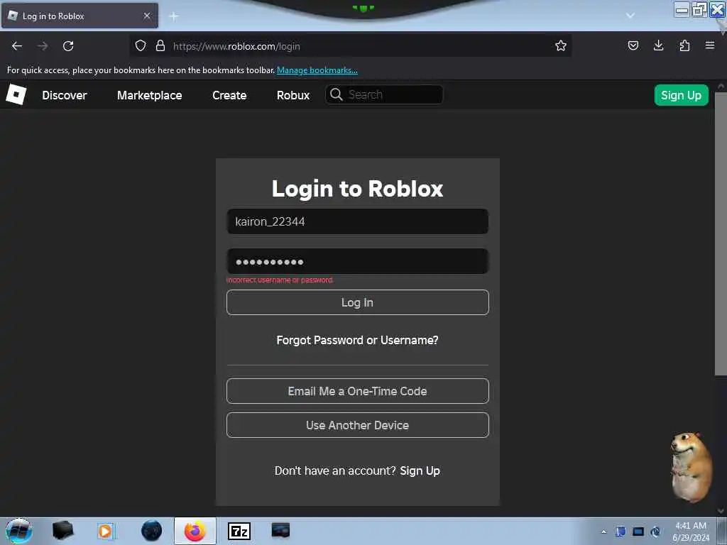Open the Manage bookmarks link

click(x=317, y=70)
